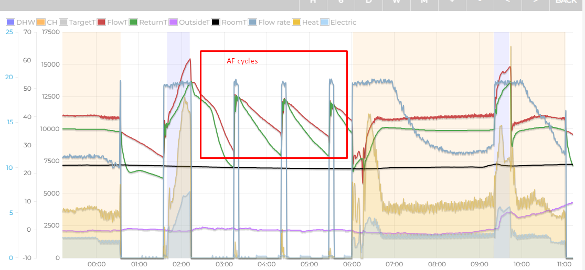
Task: Zoom out with the minus button
Action: tap(480, 3)
